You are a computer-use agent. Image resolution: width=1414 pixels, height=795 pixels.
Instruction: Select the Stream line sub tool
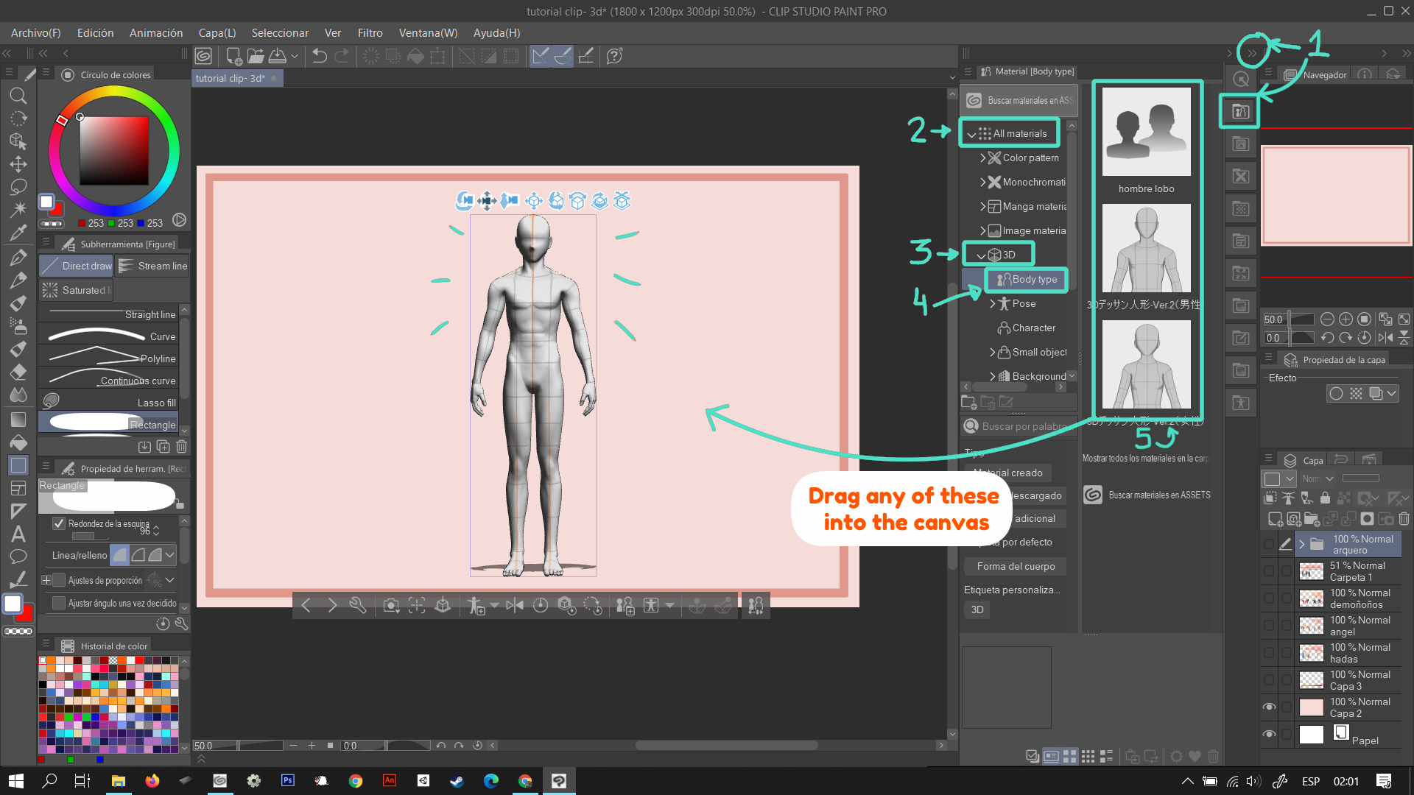tap(153, 266)
